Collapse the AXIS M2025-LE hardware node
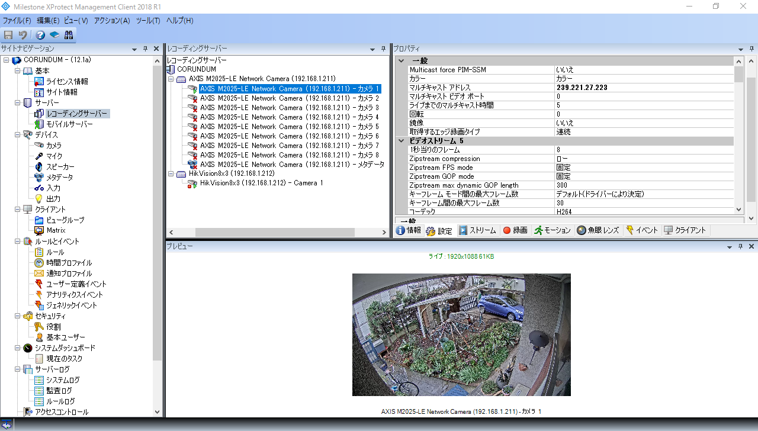Screen dimensions: 758x431 pos(171,79)
